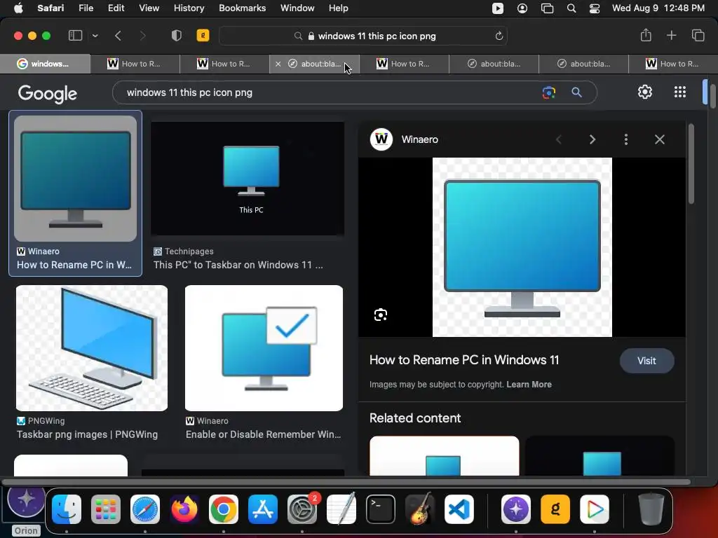Open the Share button in the Safari toolbar
The width and height of the screenshot is (718, 538).
click(x=646, y=35)
